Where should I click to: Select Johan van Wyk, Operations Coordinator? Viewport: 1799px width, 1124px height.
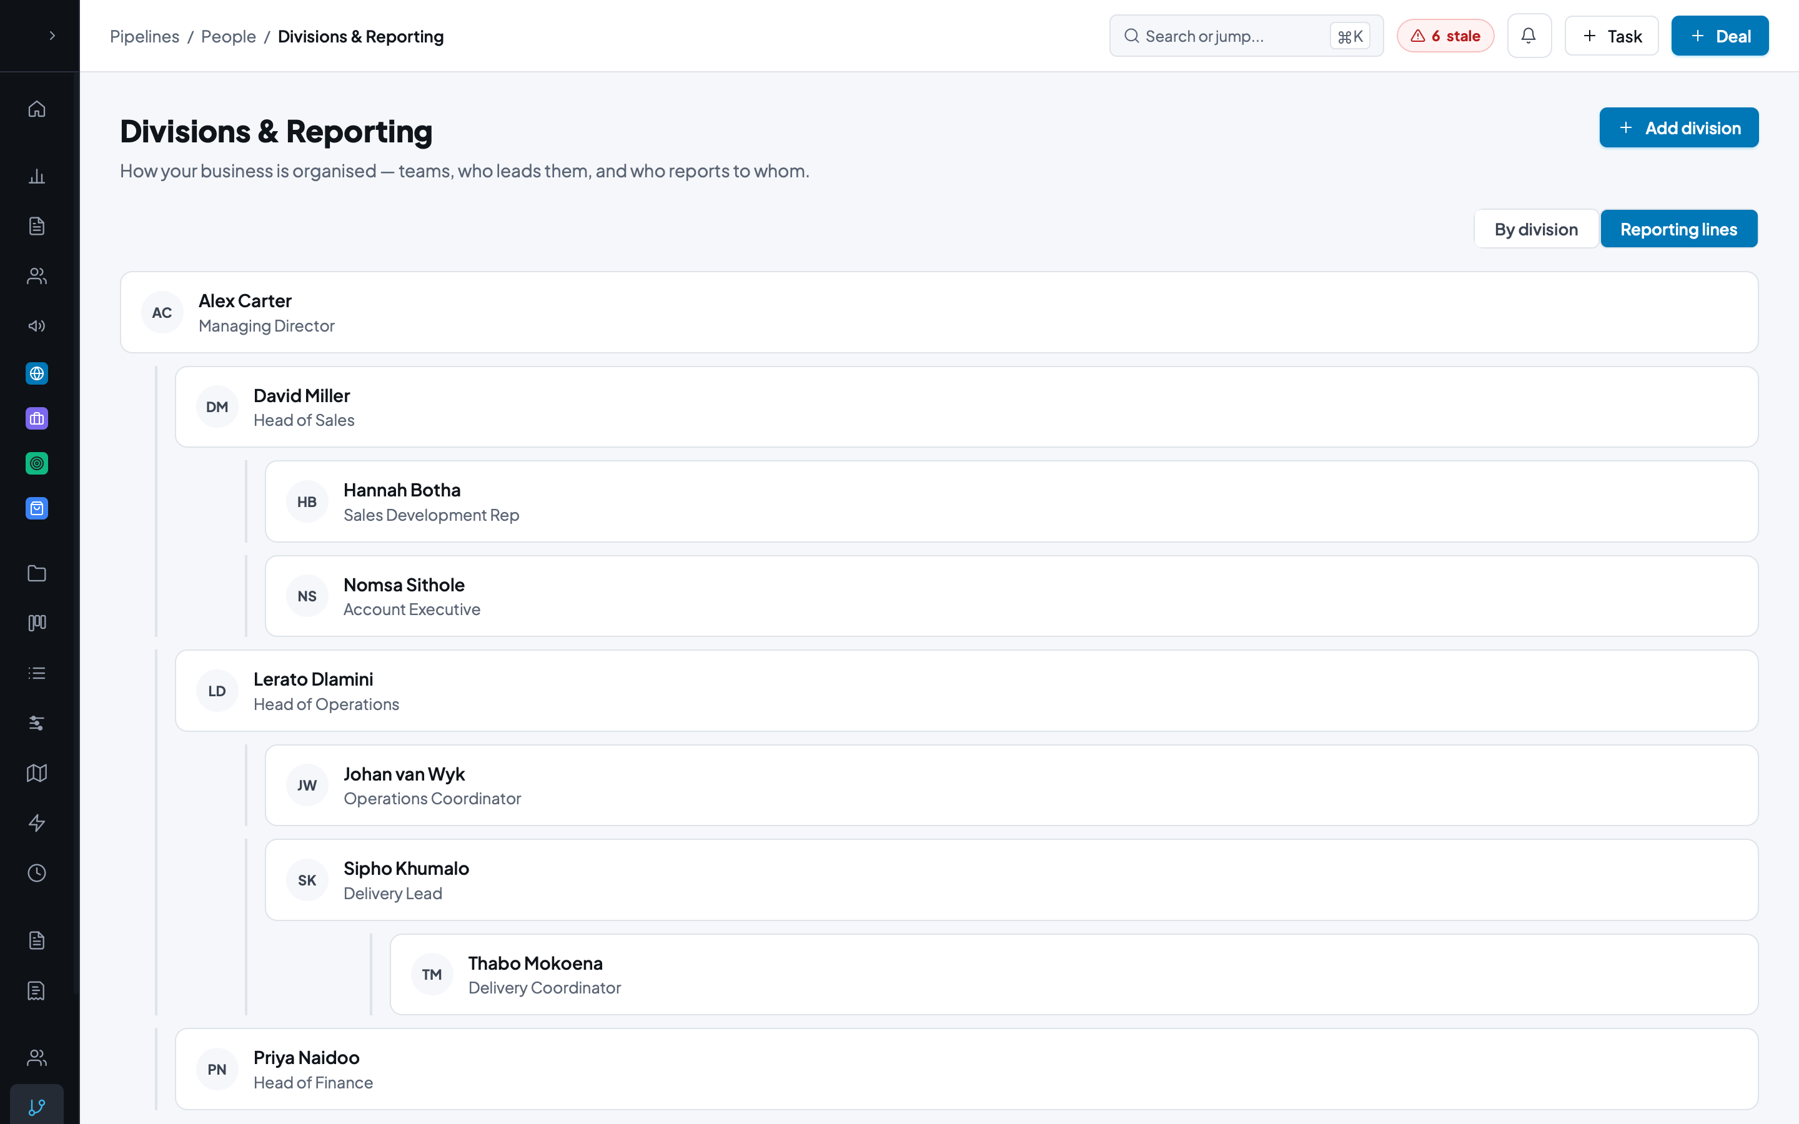click(1011, 785)
